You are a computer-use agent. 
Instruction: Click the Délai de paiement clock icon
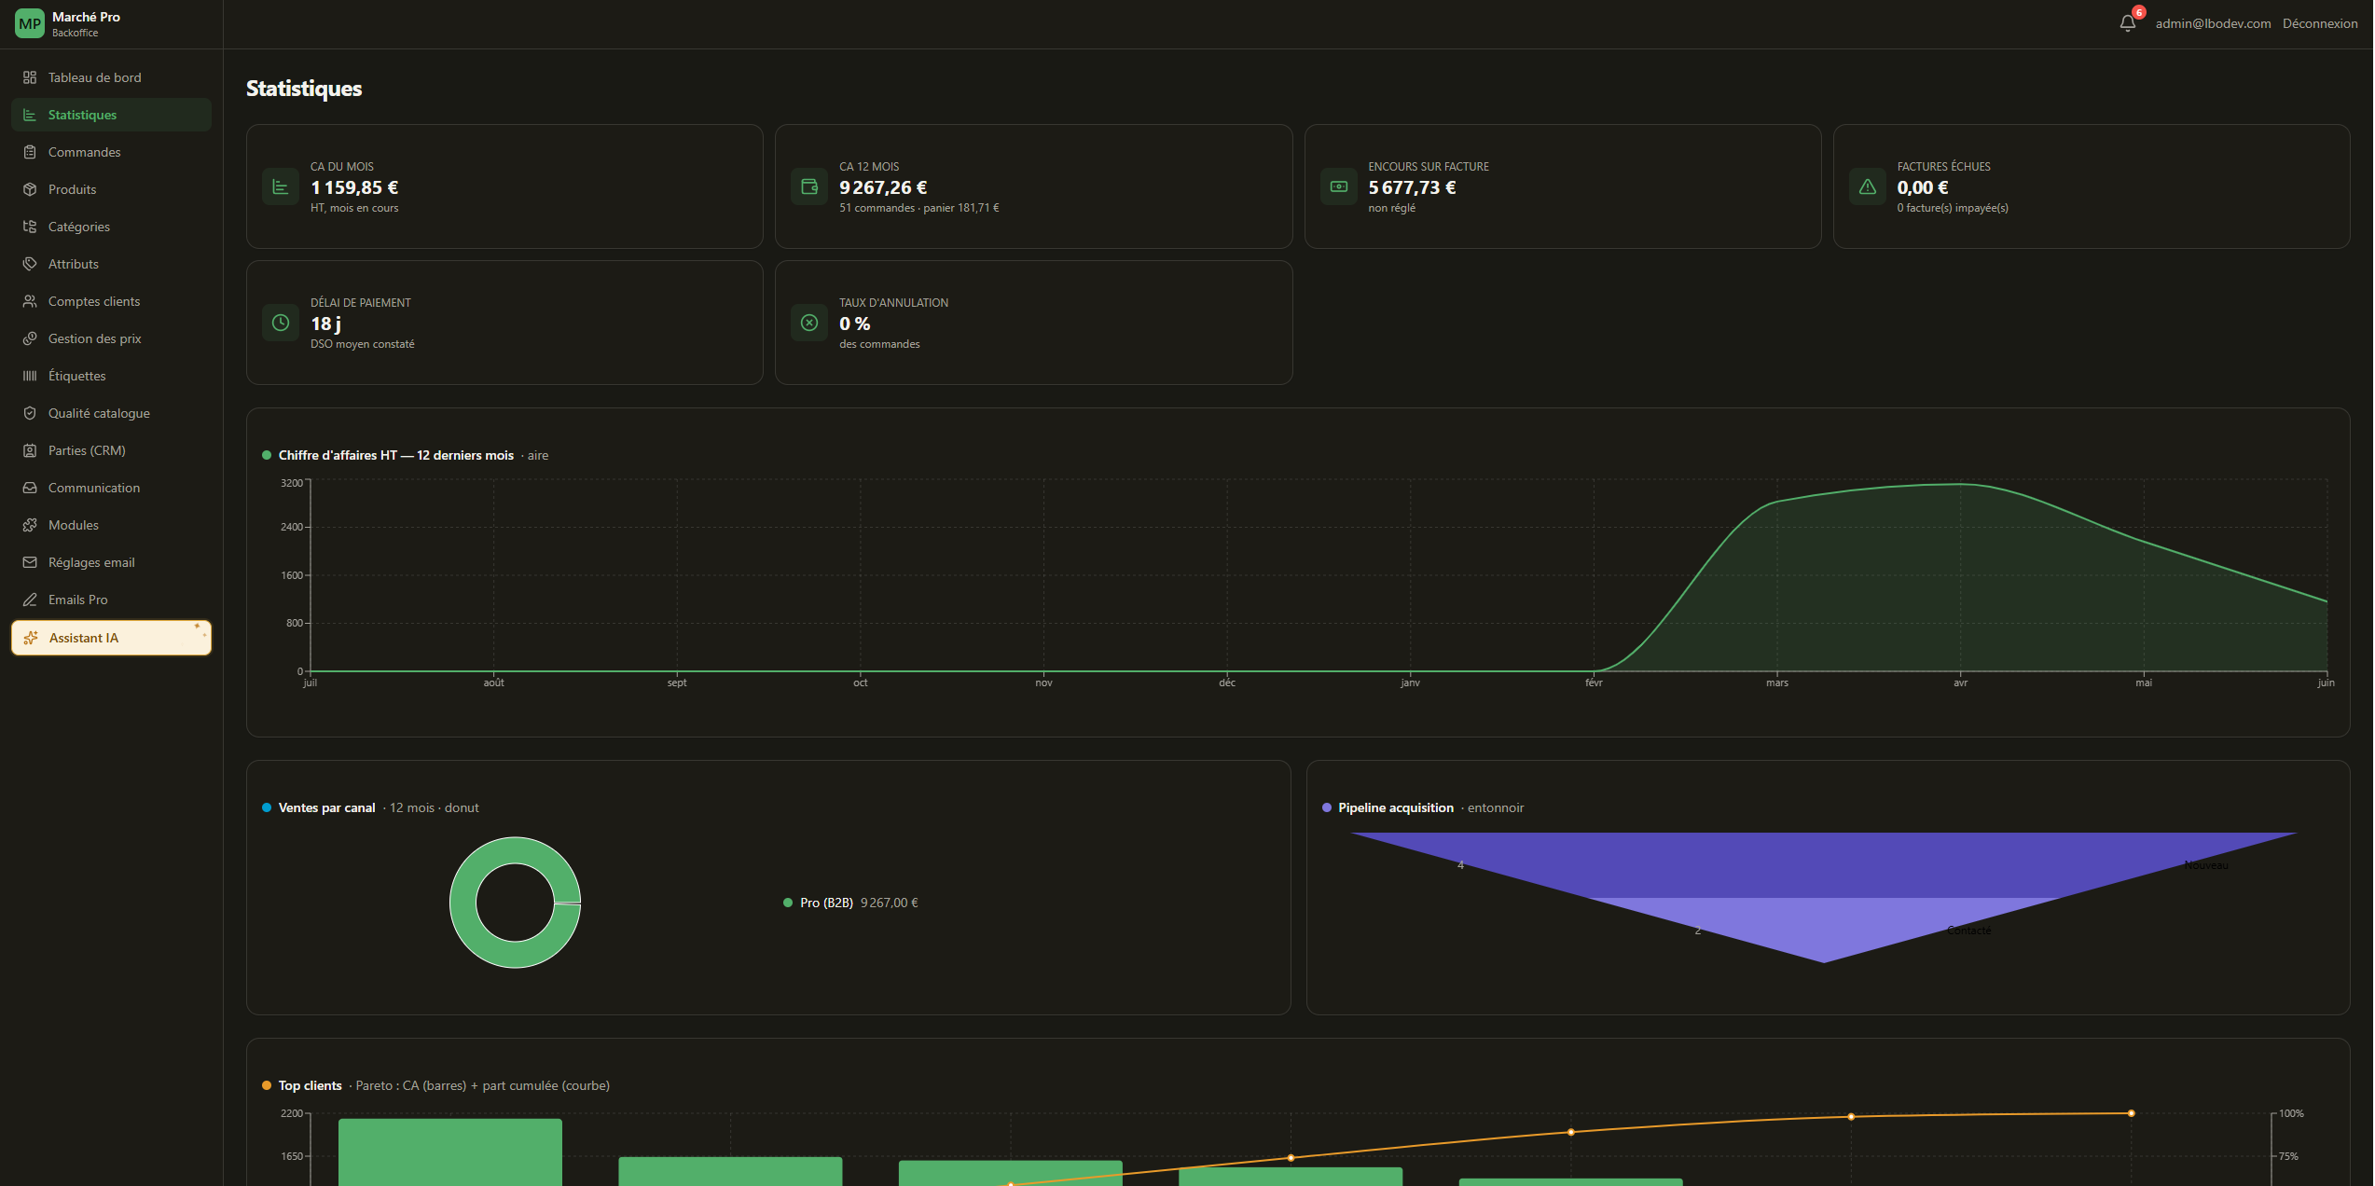point(281,323)
